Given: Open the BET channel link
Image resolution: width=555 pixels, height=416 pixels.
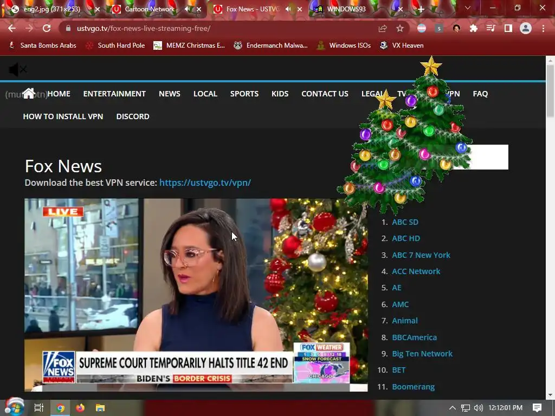Looking at the screenshot, I should click(398, 370).
